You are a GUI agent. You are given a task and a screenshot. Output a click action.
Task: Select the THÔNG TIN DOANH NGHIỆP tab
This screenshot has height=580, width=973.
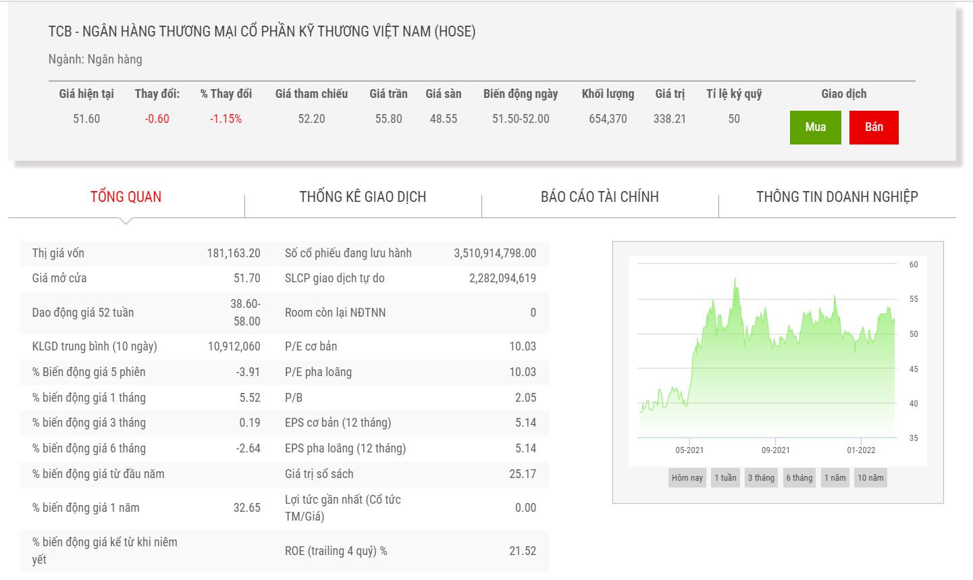tap(837, 197)
